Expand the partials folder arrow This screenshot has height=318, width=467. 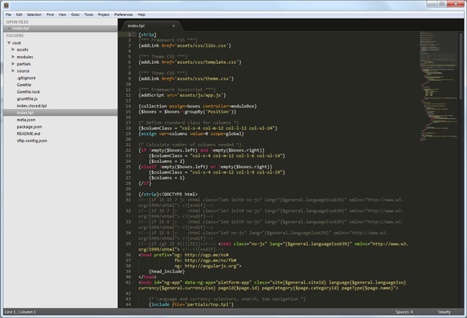tap(13, 64)
